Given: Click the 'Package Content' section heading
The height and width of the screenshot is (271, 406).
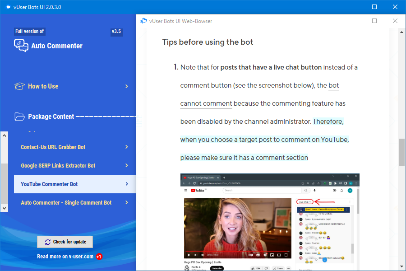Looking at the screenshot, I should coord(51,117).
